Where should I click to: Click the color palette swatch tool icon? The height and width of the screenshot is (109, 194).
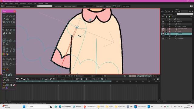coord(4,54)
